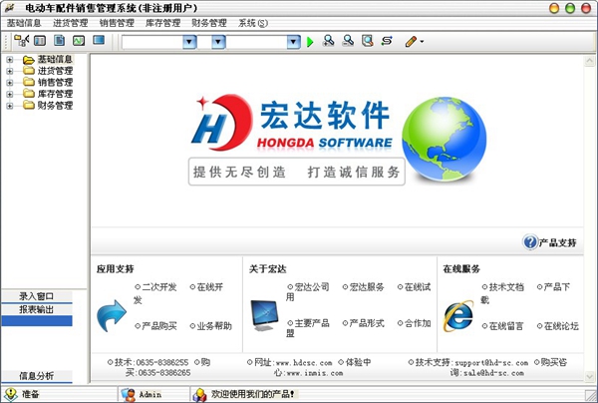Select the 销售管理 folder in tree
Image resolution: width=598 pixels, height=403 pixels.
point(48,82)
